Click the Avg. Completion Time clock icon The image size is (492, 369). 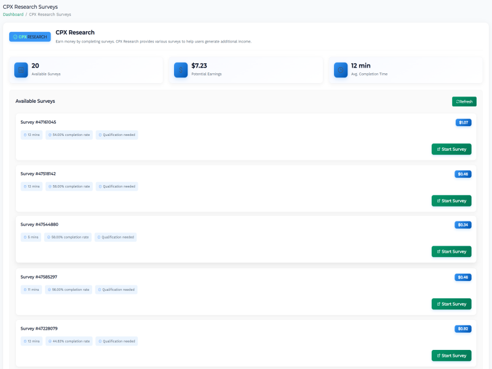point(340,69)
